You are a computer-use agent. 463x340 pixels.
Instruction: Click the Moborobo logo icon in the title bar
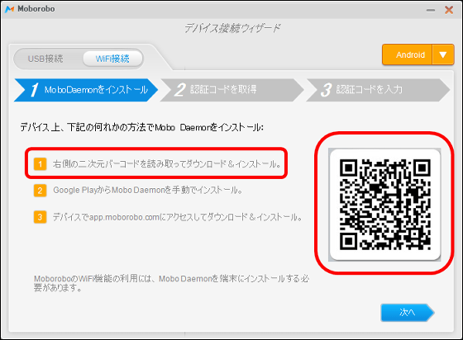pos(9,9)
